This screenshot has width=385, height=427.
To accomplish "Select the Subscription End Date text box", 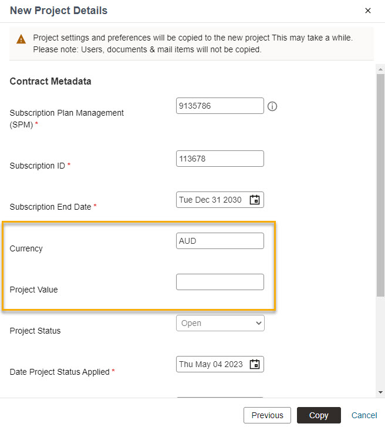I will pos(211,200).
